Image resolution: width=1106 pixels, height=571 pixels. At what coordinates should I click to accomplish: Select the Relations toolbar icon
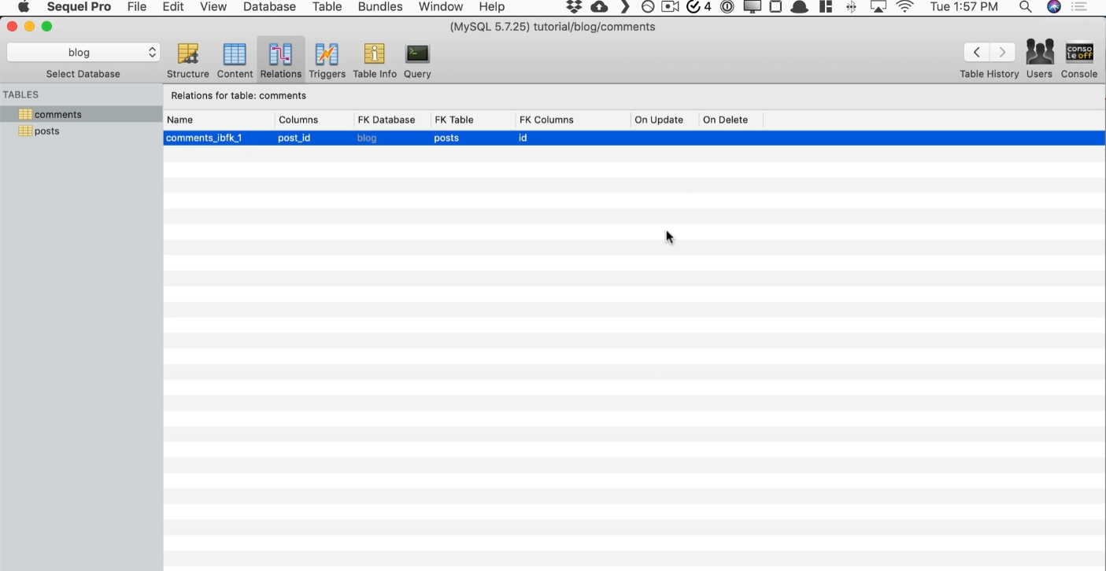tap(281, 61)
